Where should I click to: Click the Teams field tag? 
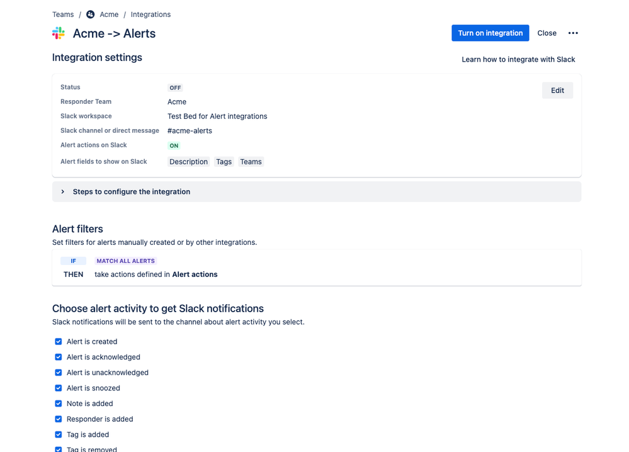tap(251, 162)
